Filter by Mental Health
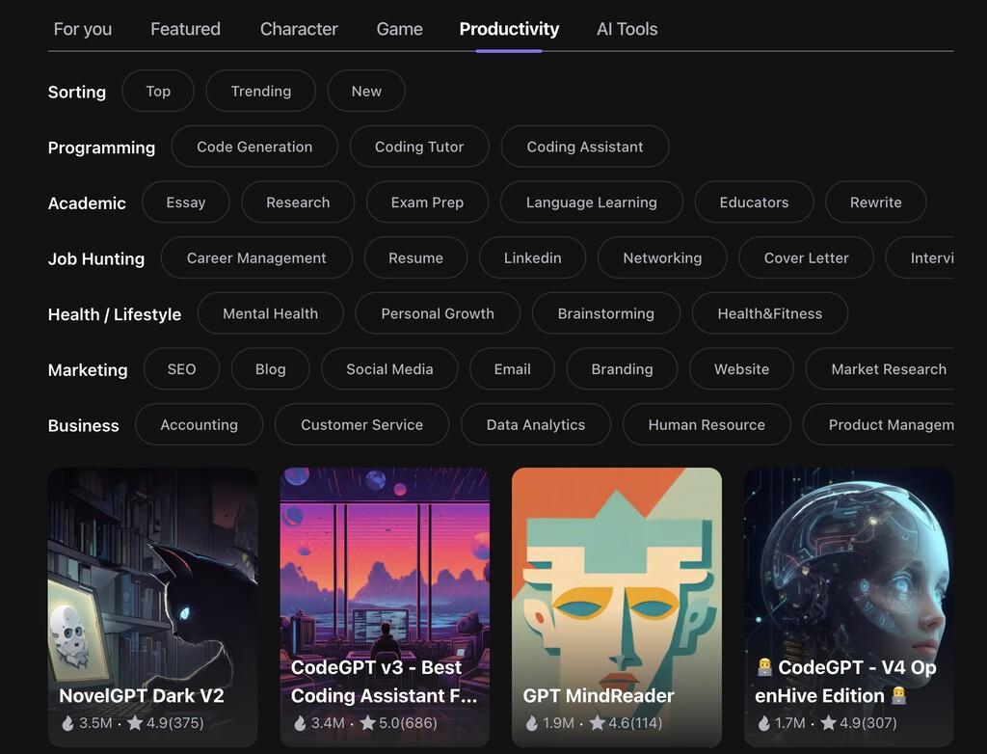 pyautogui.click(x=271, y=313)
